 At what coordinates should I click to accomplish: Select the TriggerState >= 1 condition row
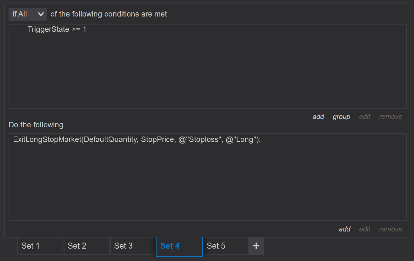pyautogui.click(x=57, y=30)
